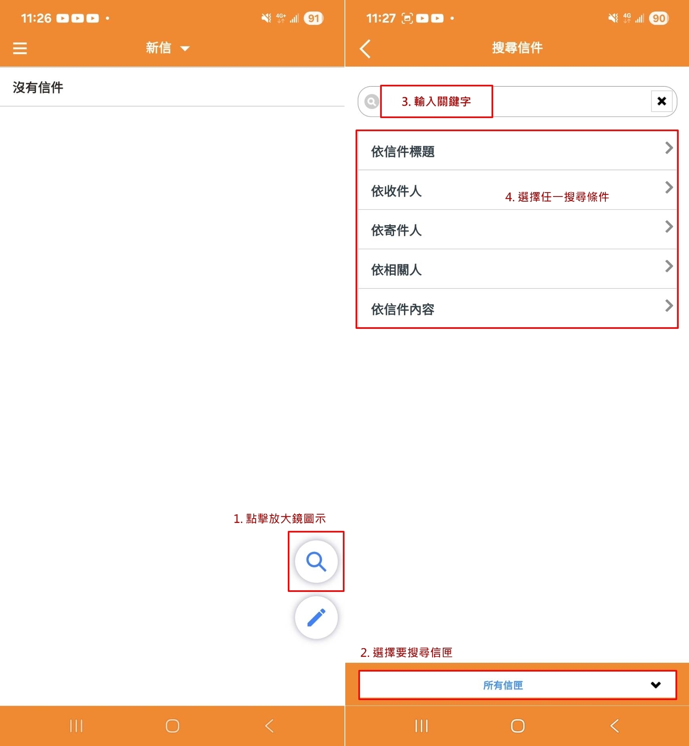Click the chevron on 依信件標題 row
The width and height of the screenshot is (689, 746).
(x=668, y=148)
